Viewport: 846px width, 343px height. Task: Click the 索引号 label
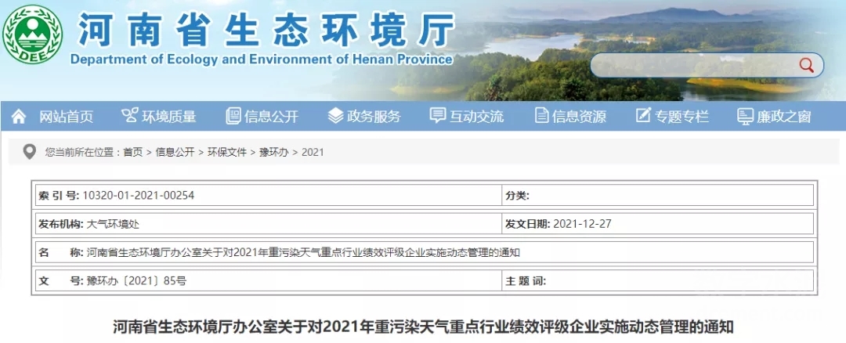click(59, 195)
